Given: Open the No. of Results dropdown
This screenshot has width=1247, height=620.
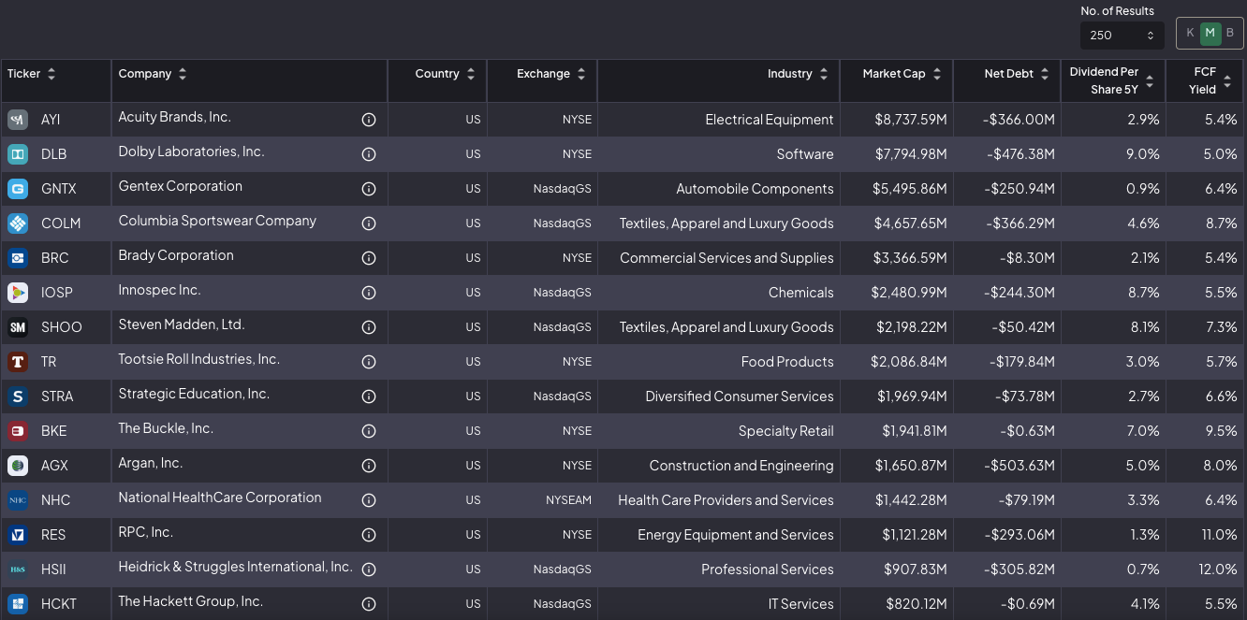Looking at the screenshot, I should click(1122, 36).
